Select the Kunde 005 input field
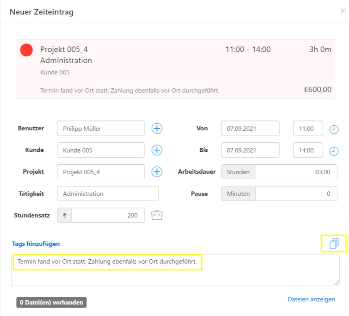This screenshot has height=316, width=349. (100, 150)
